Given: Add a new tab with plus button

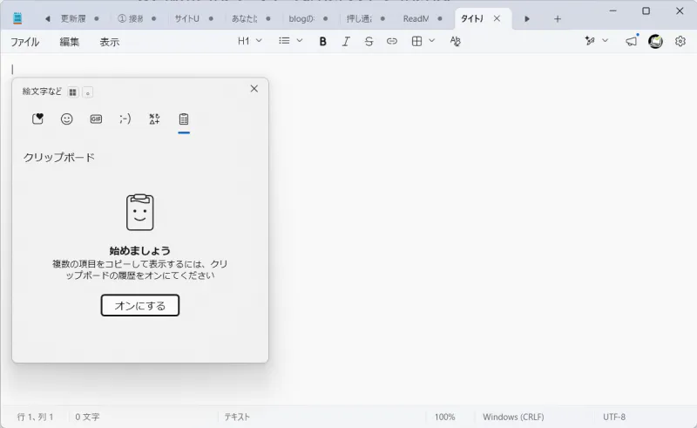Looking at the screenshot, I should (x=558, y=18).
